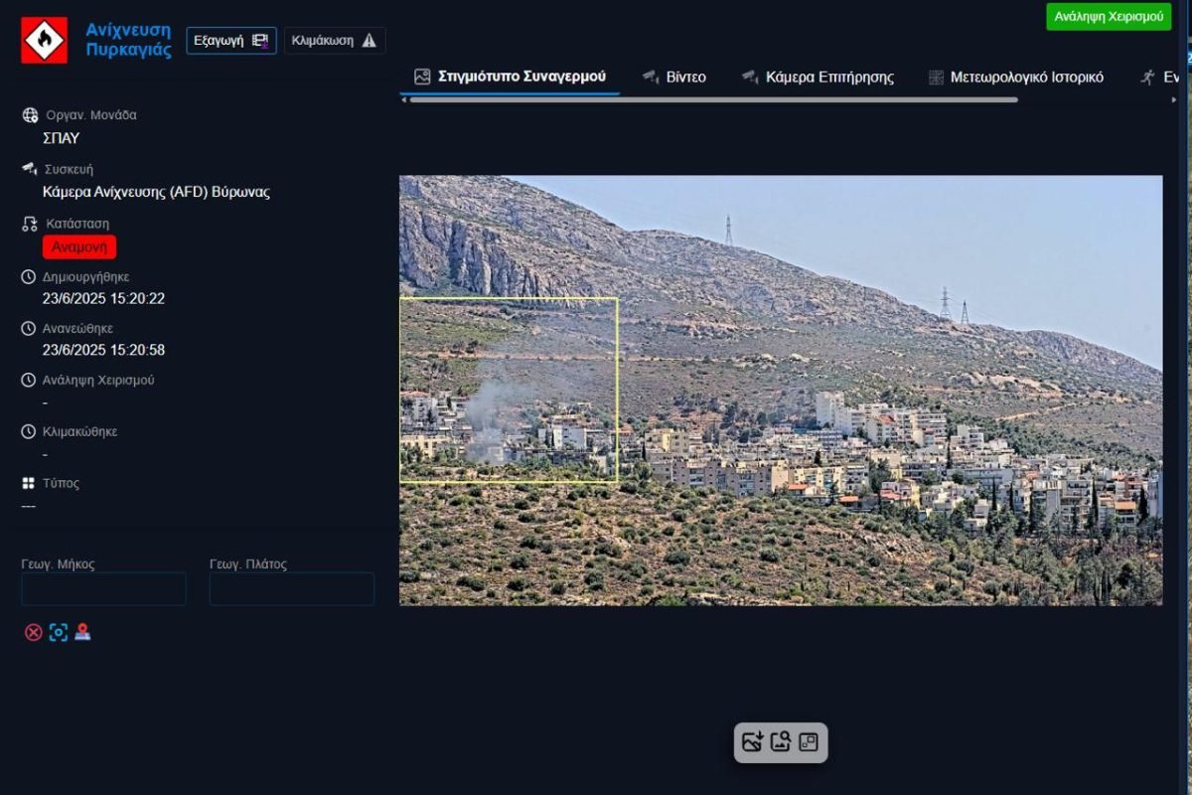This screenshot has width=1192, height=795.
Task: Click the red Αναμονή status badge
Action: pos(79,246)
